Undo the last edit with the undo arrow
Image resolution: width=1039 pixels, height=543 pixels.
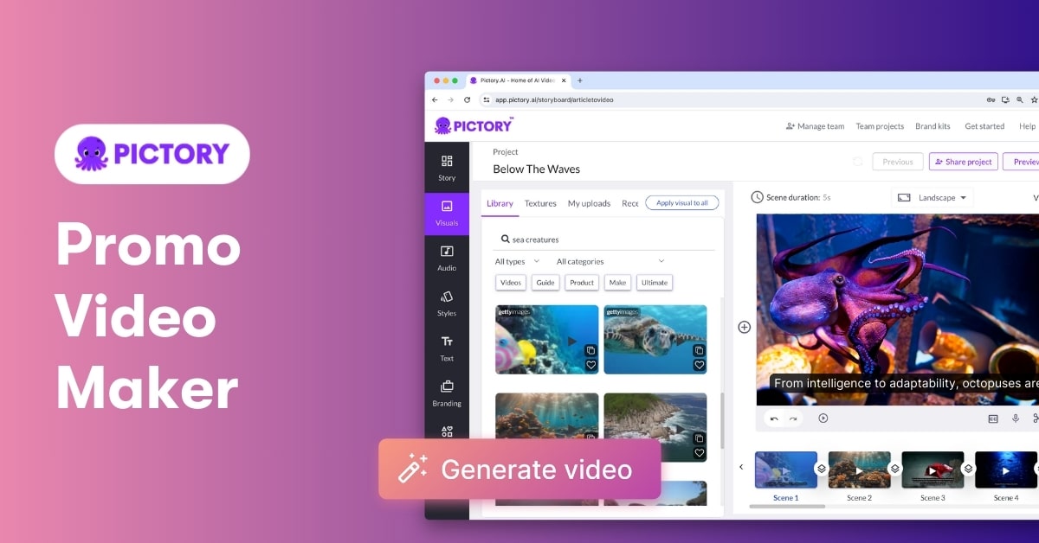click(x=773, y=418)
